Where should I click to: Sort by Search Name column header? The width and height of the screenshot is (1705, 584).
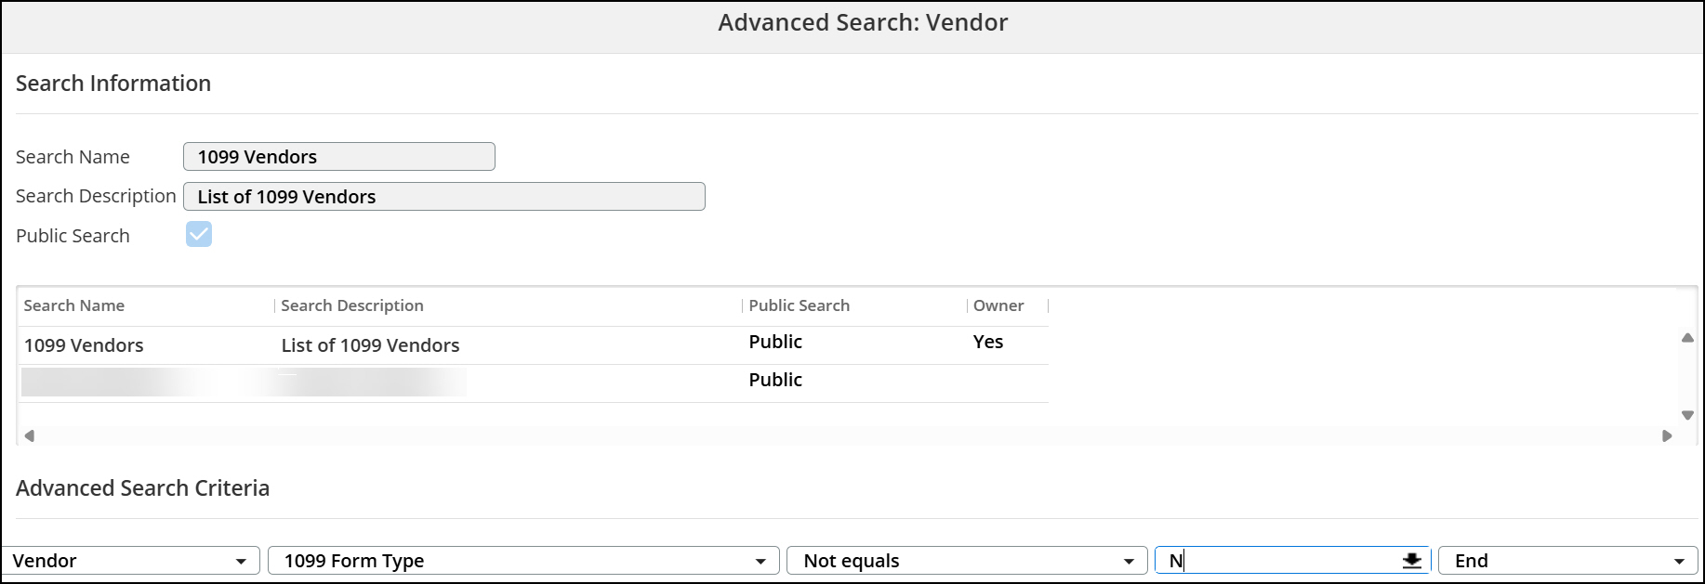(x=74, y=305)
